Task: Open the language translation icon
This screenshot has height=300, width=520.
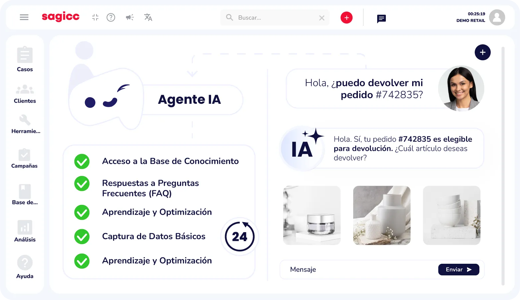Action: point(148,17)
